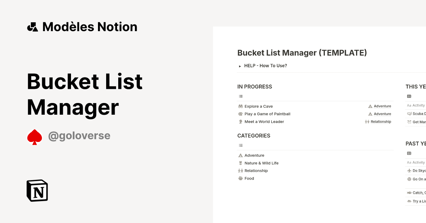The image size is (426, 223).
Task: Click the red spade avatar icon
Action: 35,135
